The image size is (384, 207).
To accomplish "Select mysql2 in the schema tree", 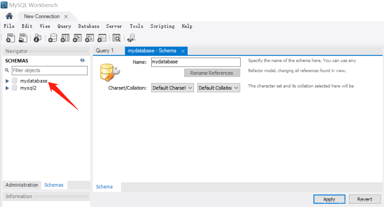I will click(x=28, y=88).
